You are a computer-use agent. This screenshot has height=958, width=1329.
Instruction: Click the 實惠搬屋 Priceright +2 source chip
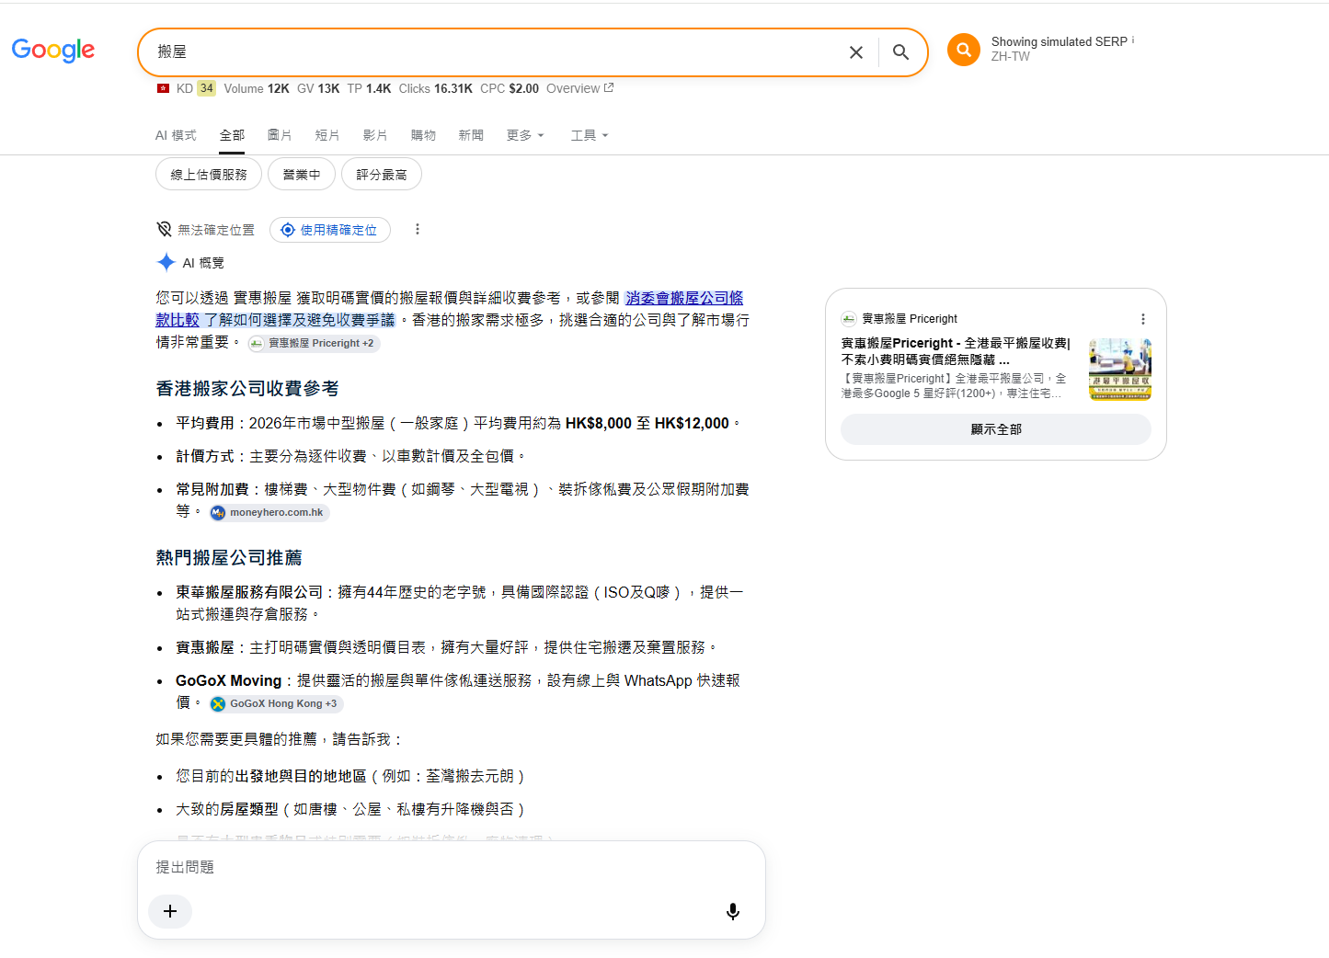(x=314, y=343)
